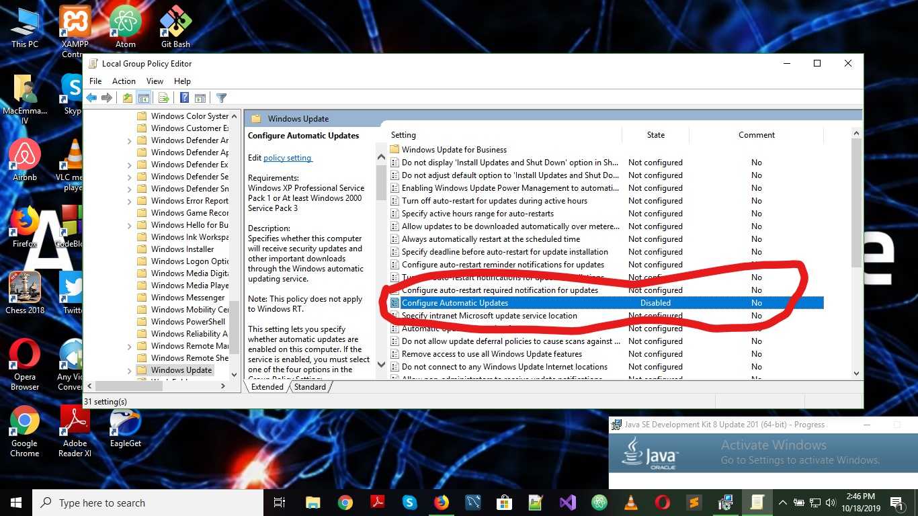Screen dimensions: 918x516
Task: Select Windows PowerShell folder in tree
Action: point(188,322)
